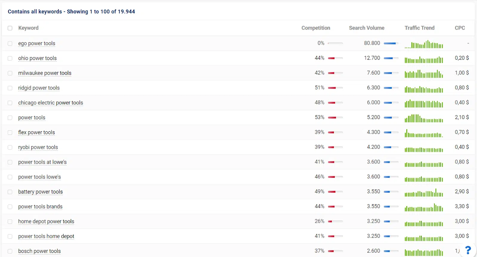Click the help question mark icon

coord(468,250)
